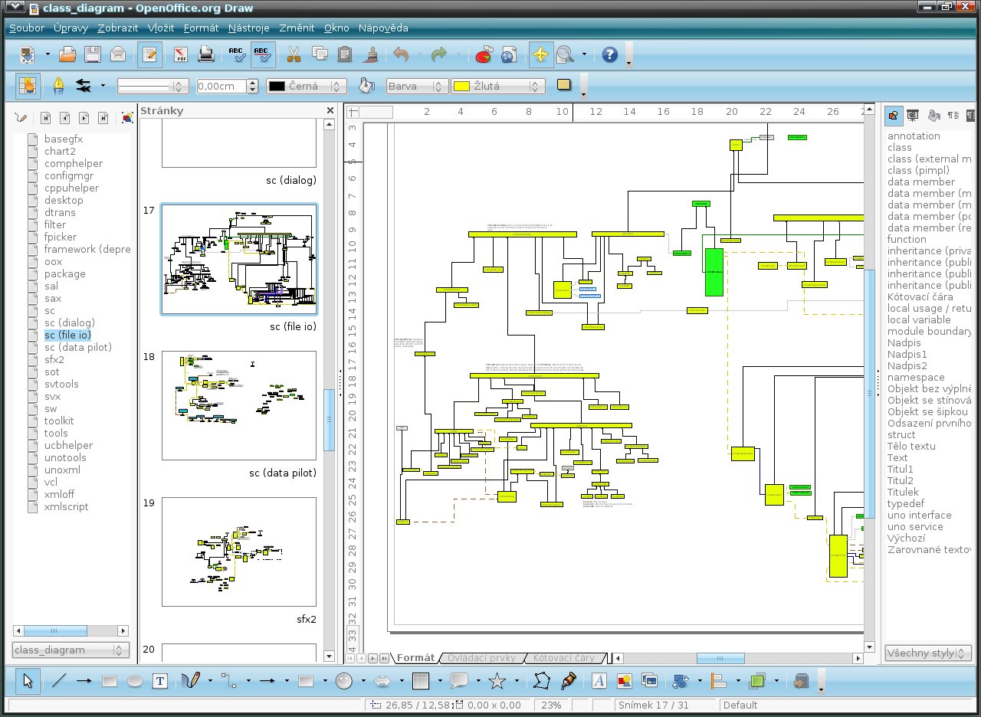Select sfx2 in the navigator list

54,359
